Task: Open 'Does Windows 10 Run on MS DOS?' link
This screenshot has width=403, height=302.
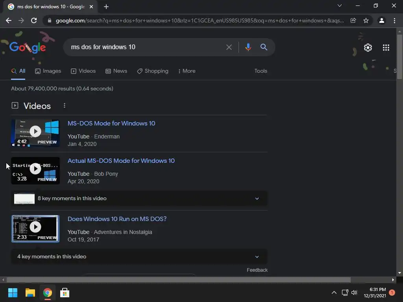Action: [x=117, y=219]
